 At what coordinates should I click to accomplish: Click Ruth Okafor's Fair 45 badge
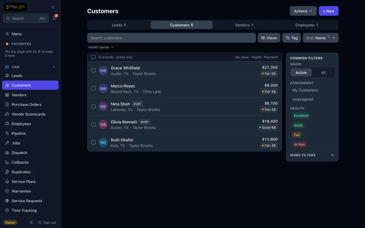[269, 146]
